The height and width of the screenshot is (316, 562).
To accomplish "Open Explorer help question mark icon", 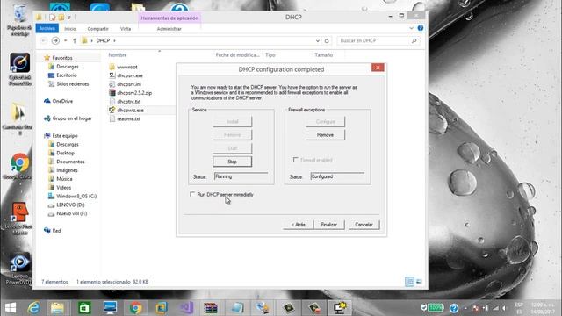I will click(421, 28).
